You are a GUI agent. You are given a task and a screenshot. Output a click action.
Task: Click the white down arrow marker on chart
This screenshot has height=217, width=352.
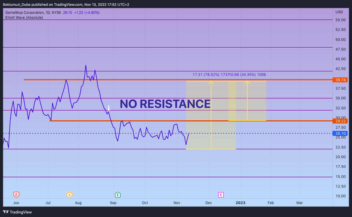point(109,108)
